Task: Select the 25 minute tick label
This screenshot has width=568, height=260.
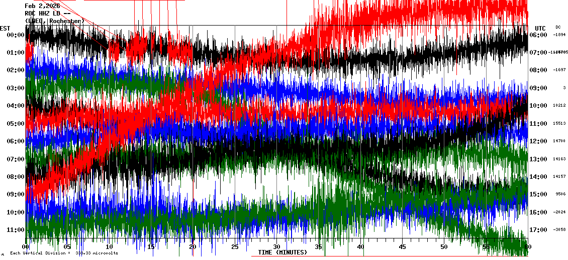Action: (235, 247)
